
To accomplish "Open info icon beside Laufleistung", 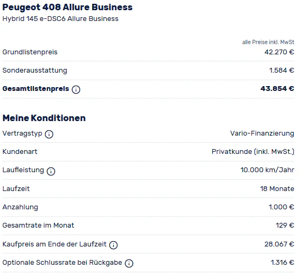I will tap(51, 171).
